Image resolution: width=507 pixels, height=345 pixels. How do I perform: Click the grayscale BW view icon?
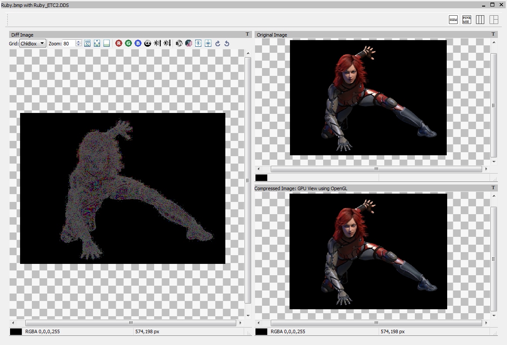[x=179, y=43]
